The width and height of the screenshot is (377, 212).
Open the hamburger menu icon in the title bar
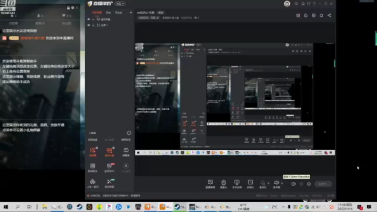314,4
